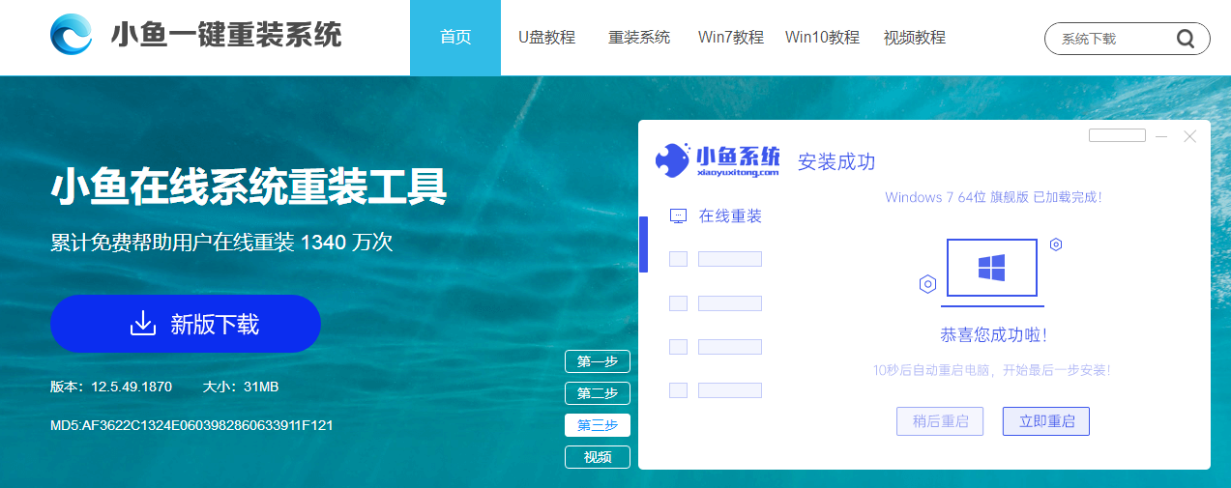Click the MD5 checksum text

coord(191,425)
